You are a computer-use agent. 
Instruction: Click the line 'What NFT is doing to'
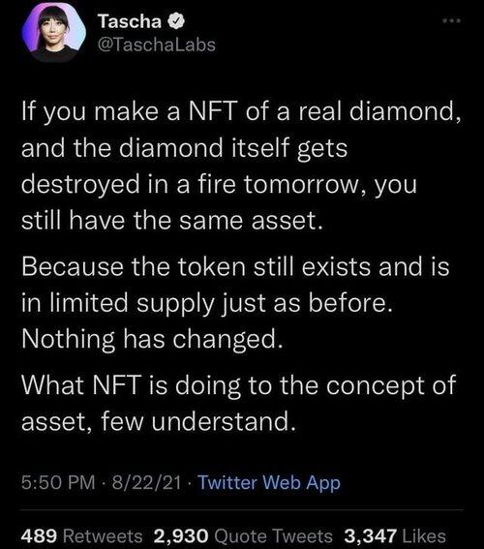tap(239, 385)
